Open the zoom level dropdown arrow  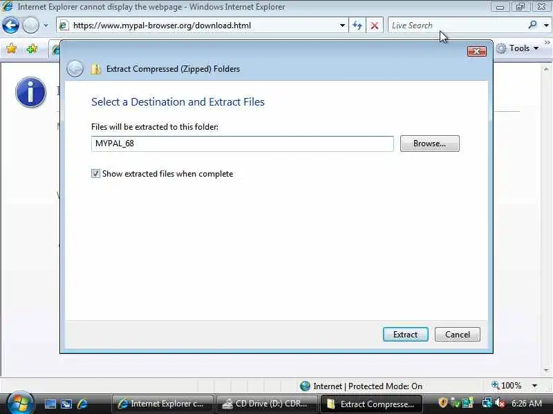[x=534, y=386]
